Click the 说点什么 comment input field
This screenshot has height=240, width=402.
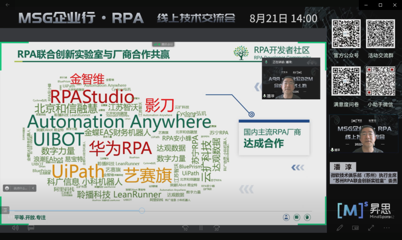(20, 188)
